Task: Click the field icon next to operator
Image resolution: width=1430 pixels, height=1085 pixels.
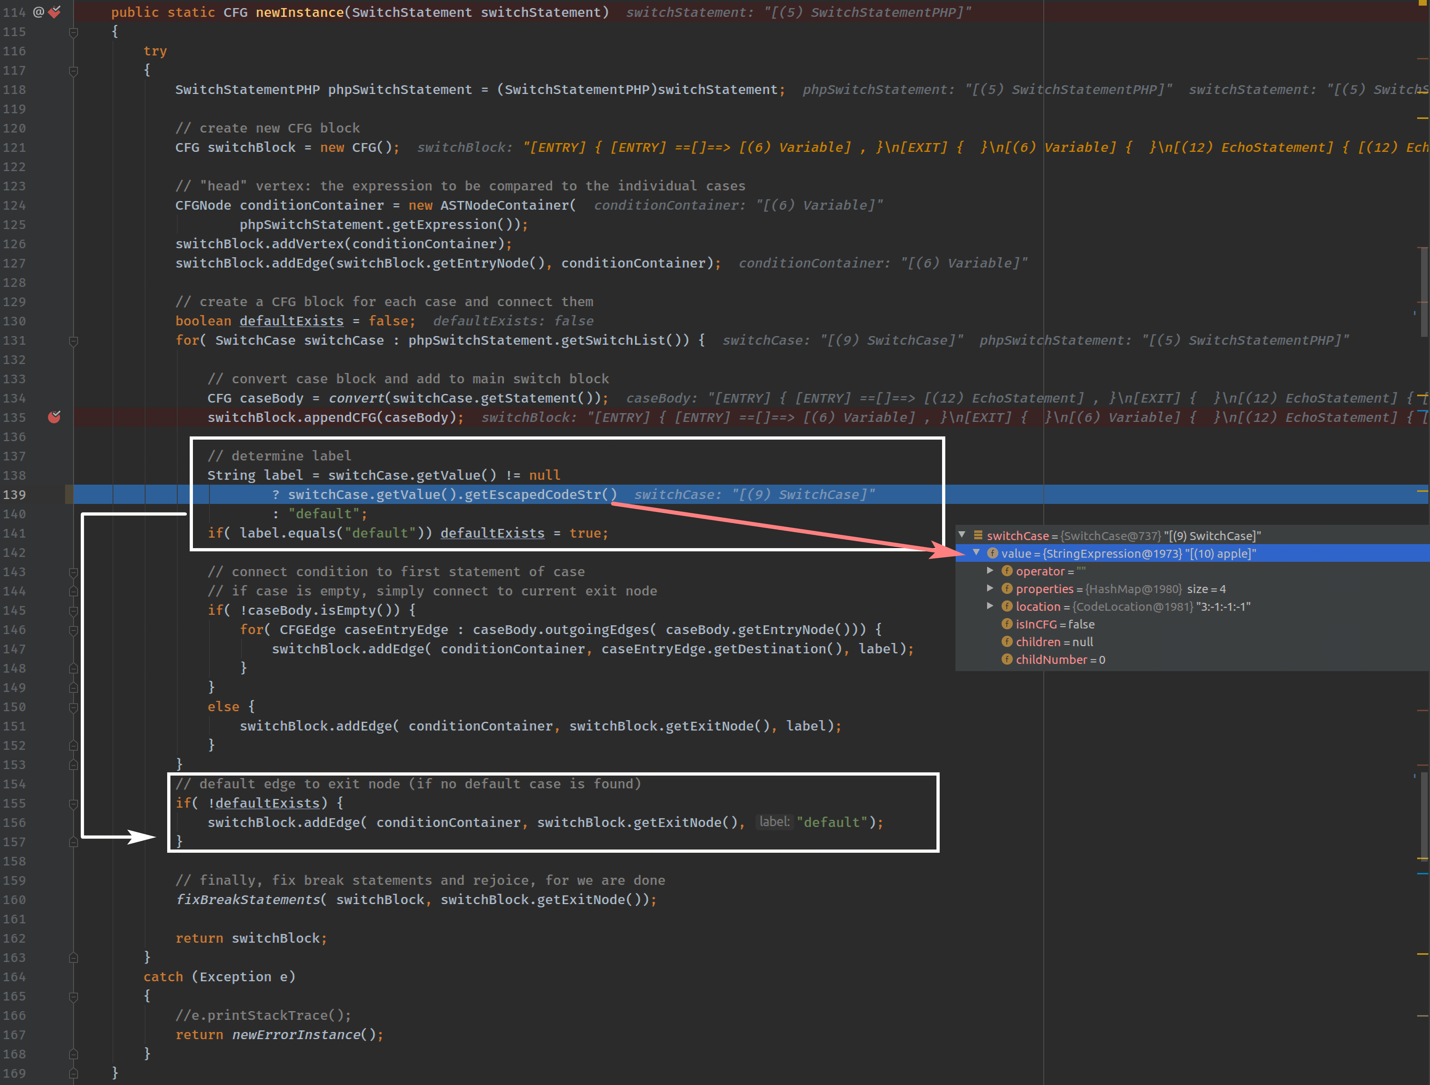Action: point(1007,571)
